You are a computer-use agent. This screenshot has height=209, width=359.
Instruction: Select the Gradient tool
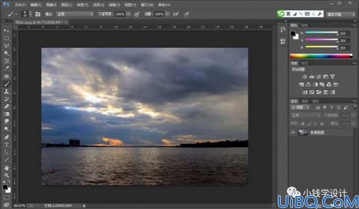[x=7, y=114]
